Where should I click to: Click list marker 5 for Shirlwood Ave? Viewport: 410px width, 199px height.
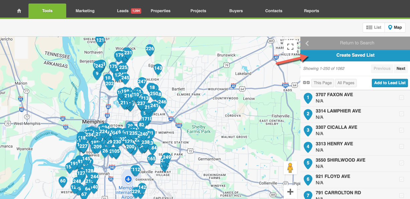pos(308,163)
